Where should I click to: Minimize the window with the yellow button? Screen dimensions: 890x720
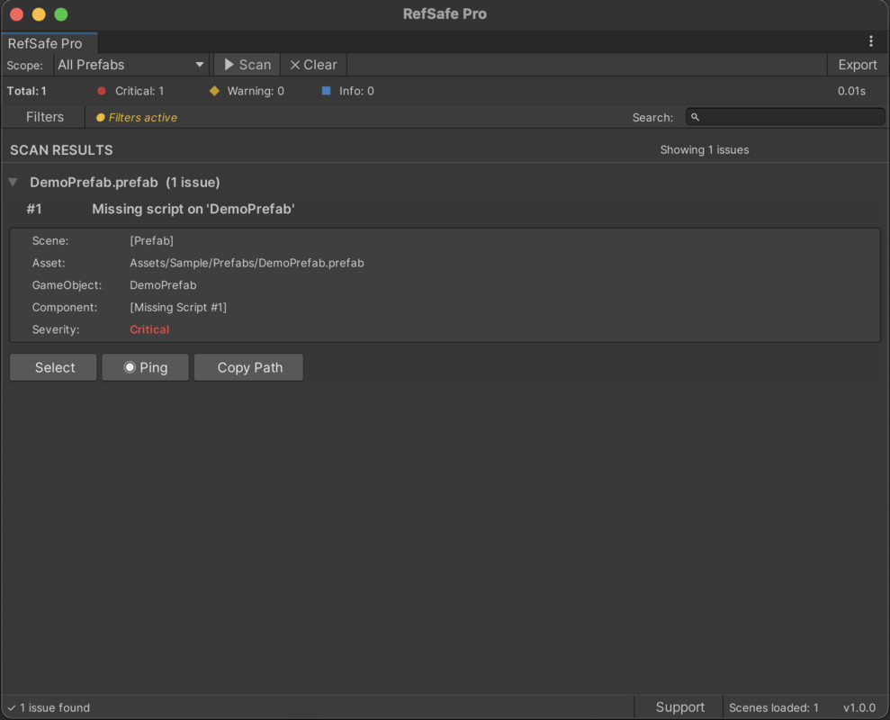click(39, 14)
